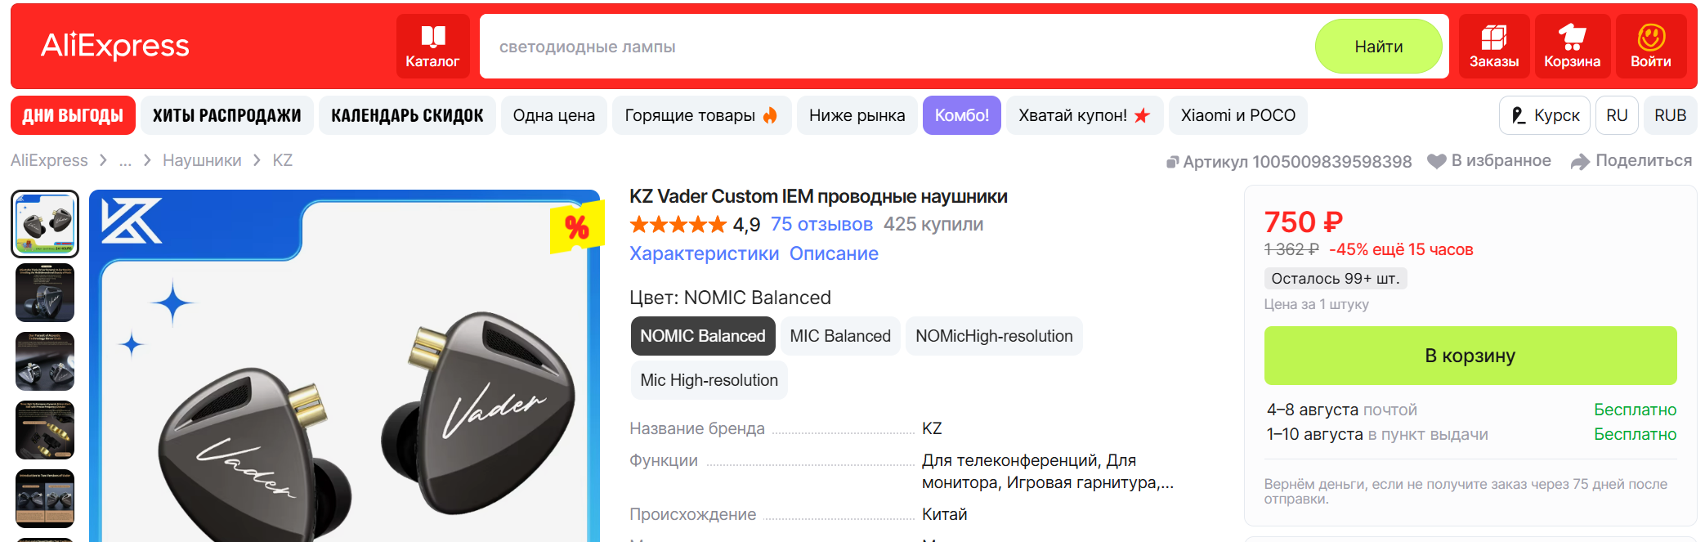This screenshot has height=542, width=1705.
Task: Open the ХИТЫ РАСПРОДАЖИ tab
Action: pos(227,115)
